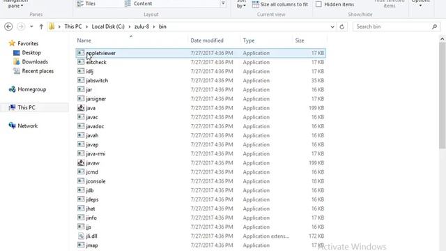Open the Navigation pane dropdown
This screenshot has height=251, width=446.
[x=15, y=4]
